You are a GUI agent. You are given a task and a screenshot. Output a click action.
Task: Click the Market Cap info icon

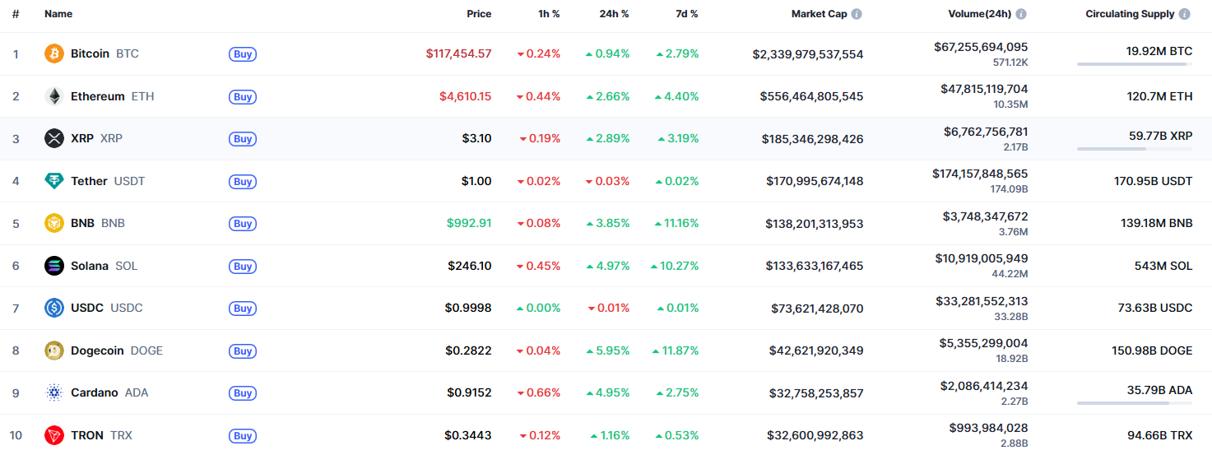tap(857, 14)
